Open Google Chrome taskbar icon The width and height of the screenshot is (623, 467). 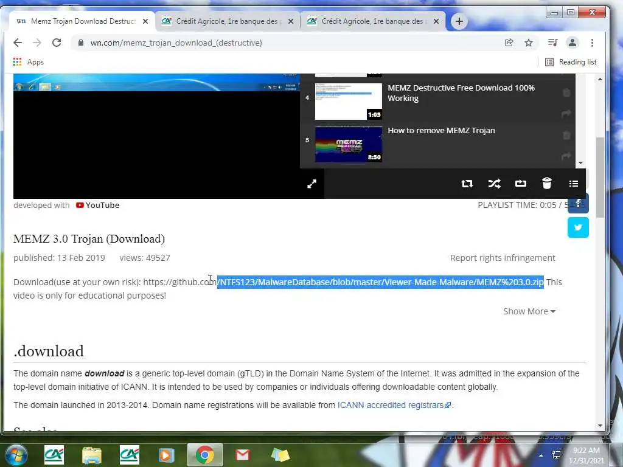204,455
